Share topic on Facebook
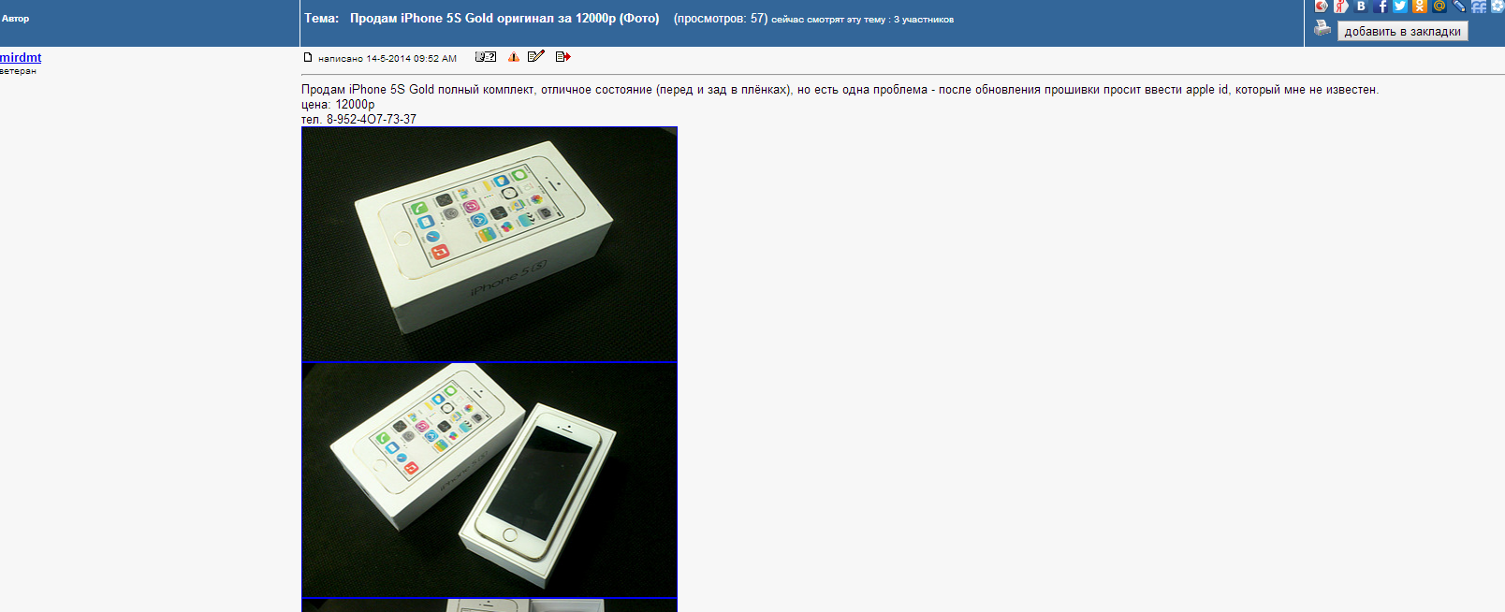The height and width of the screenshot is (612, 1505). point(1381,6)
